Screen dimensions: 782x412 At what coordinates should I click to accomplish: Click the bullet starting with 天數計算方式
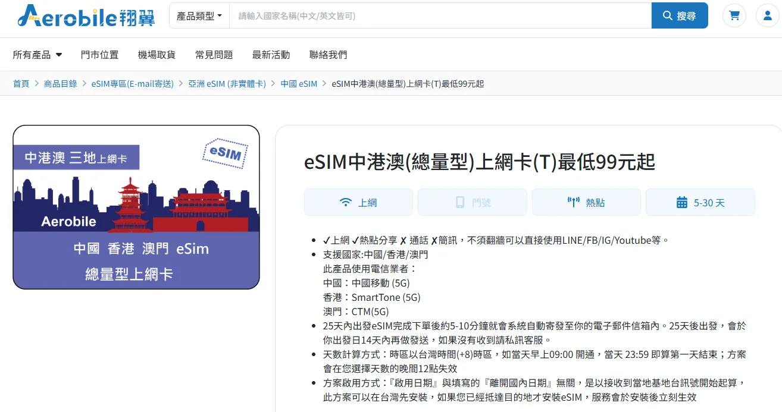coord(534,361)
